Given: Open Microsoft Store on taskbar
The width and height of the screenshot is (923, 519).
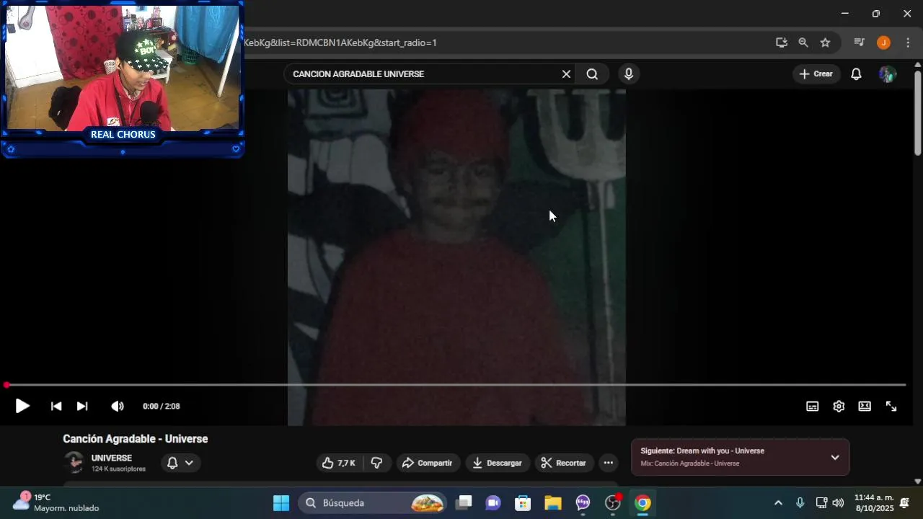Looking at the screenshot, I should 523,503.
